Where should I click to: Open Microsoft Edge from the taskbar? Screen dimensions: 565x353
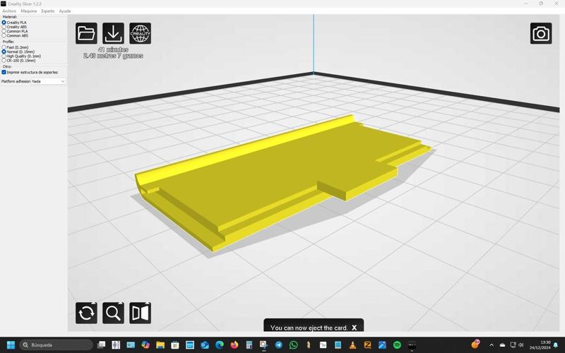(220, 345)
